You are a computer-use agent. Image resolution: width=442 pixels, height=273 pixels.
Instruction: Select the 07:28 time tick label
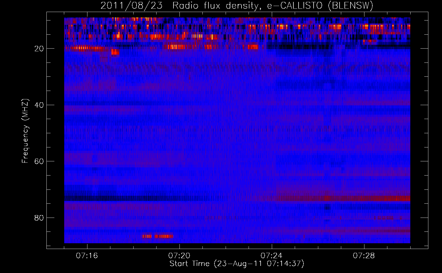coord(364,256)
